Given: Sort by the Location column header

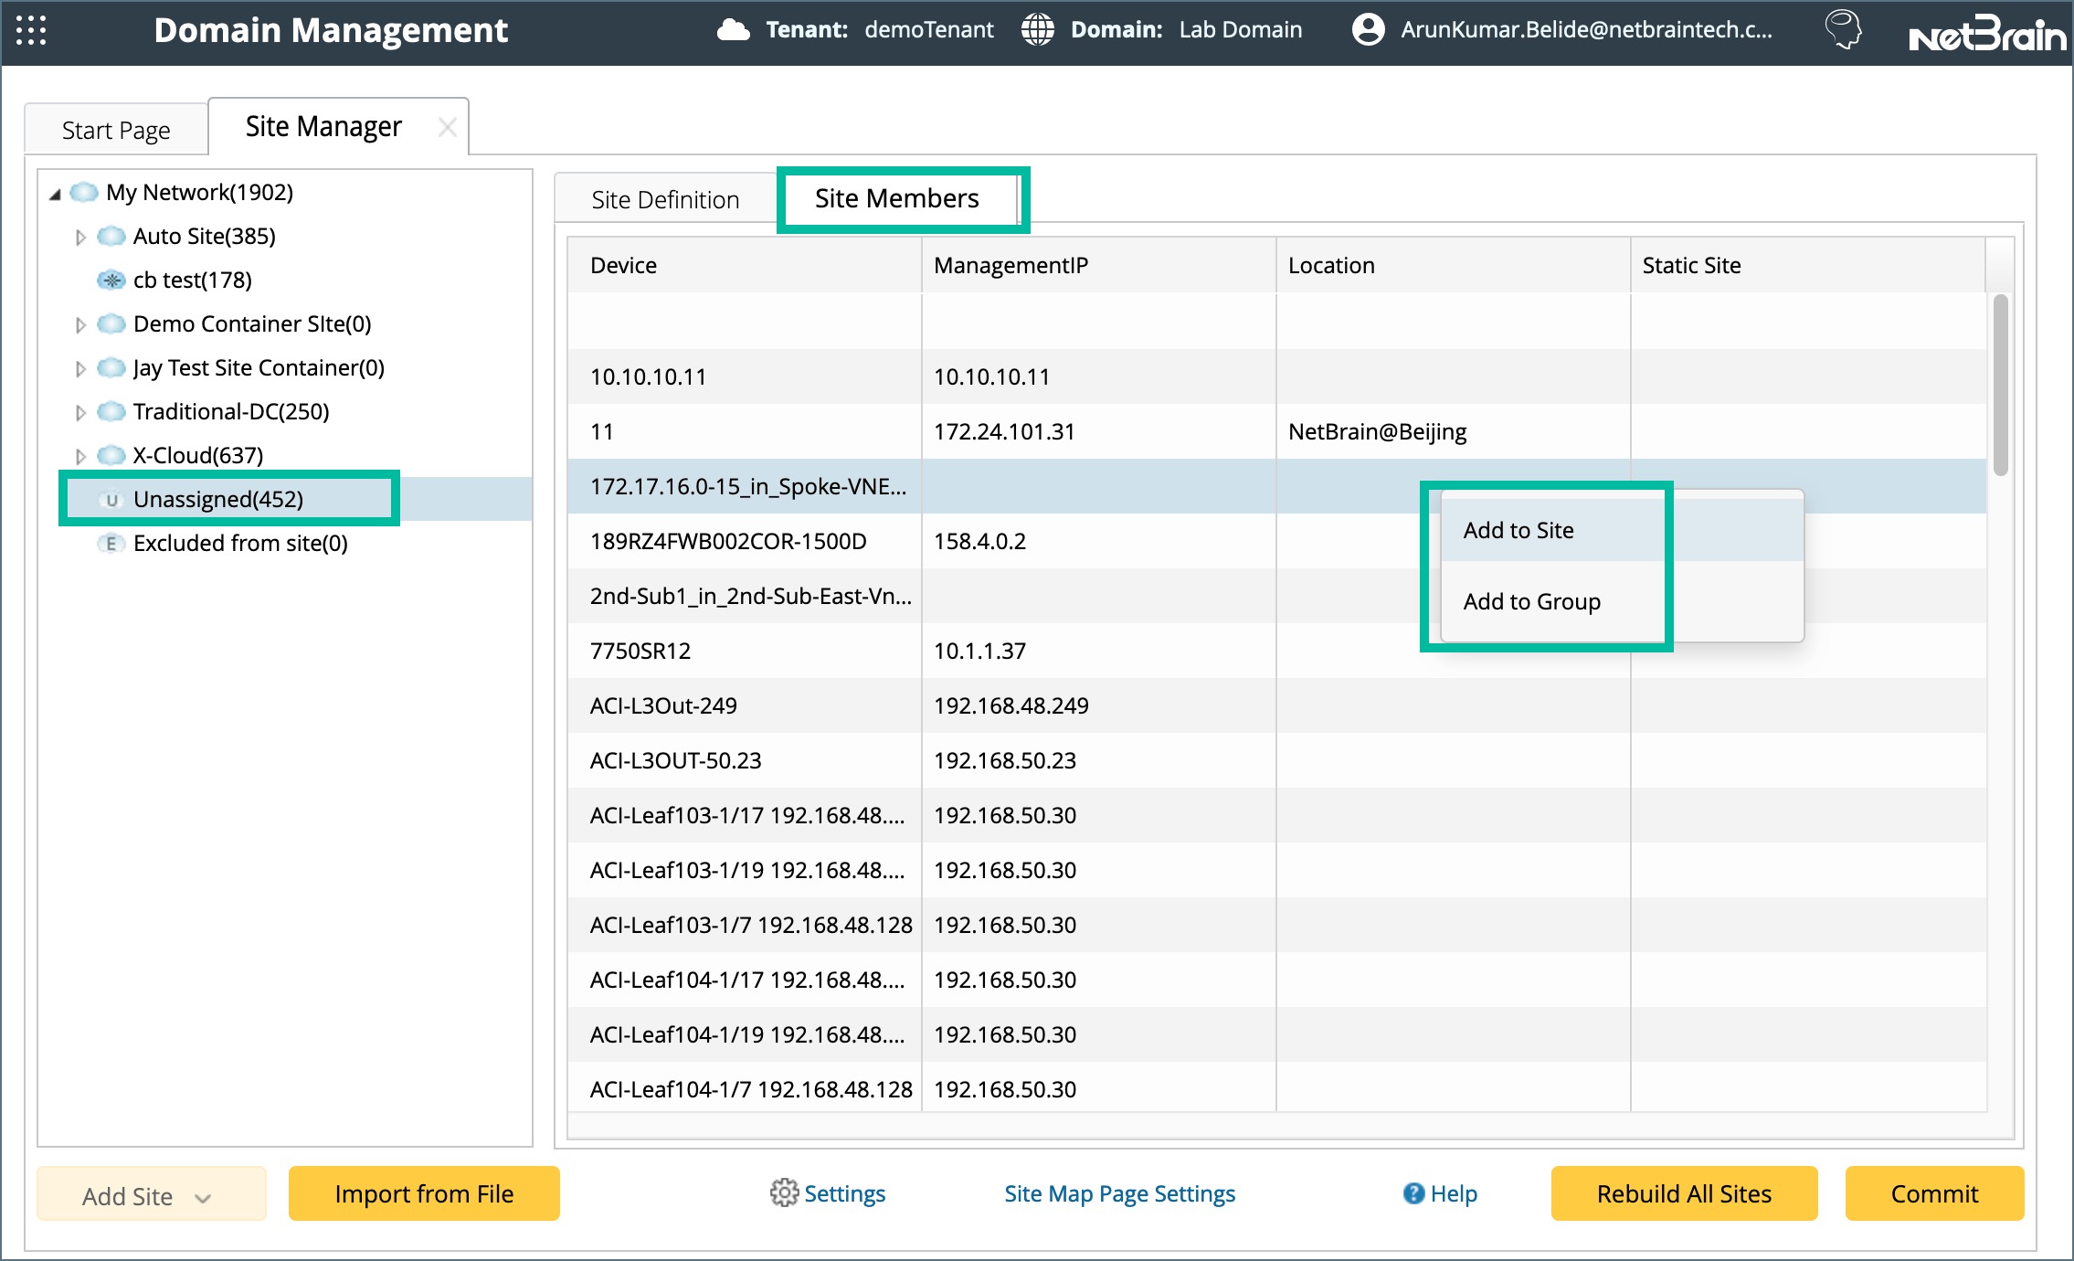Looking at the screenshot, I should pyautogui.click(x=1453, y=265).
